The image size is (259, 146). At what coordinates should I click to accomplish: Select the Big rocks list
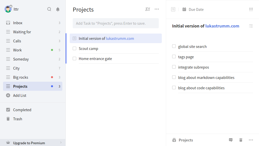click(x=33, y=77)
